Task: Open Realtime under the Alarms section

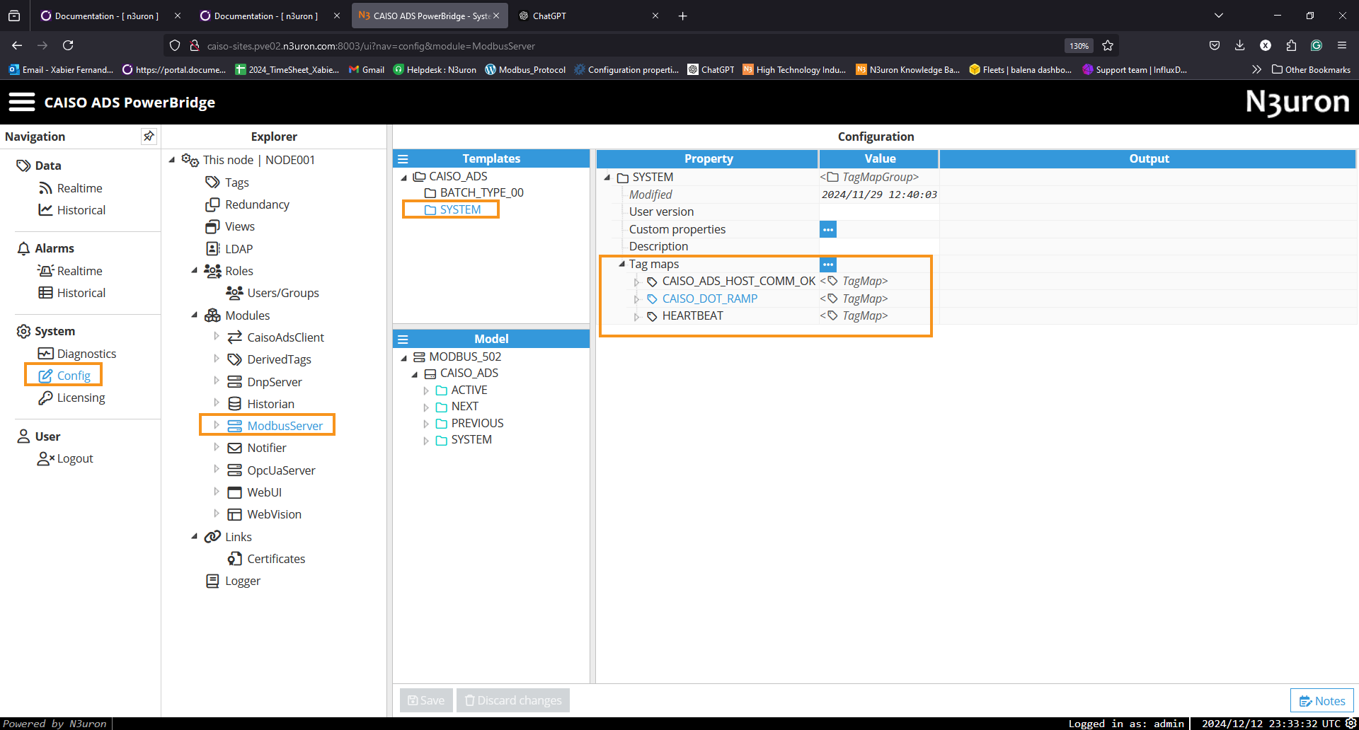Action: coord(70,271)
